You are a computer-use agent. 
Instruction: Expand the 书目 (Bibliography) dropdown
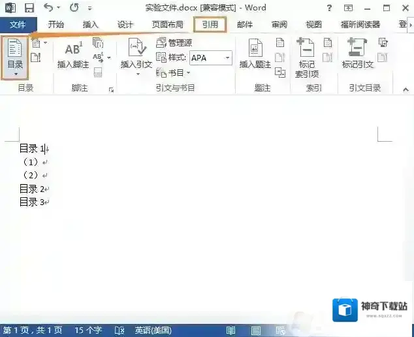[174, 73]
